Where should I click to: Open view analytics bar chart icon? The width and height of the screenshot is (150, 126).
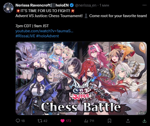click(86, 121)
